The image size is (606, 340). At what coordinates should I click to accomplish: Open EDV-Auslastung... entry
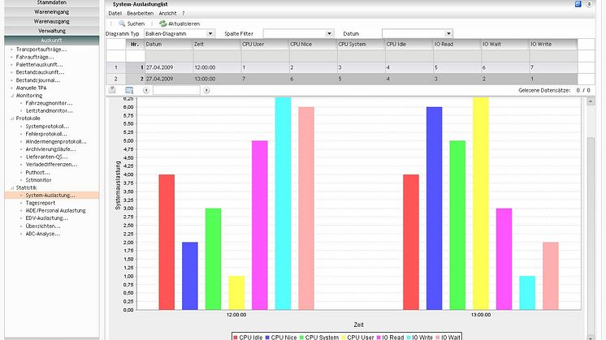[x=47, y=218]
